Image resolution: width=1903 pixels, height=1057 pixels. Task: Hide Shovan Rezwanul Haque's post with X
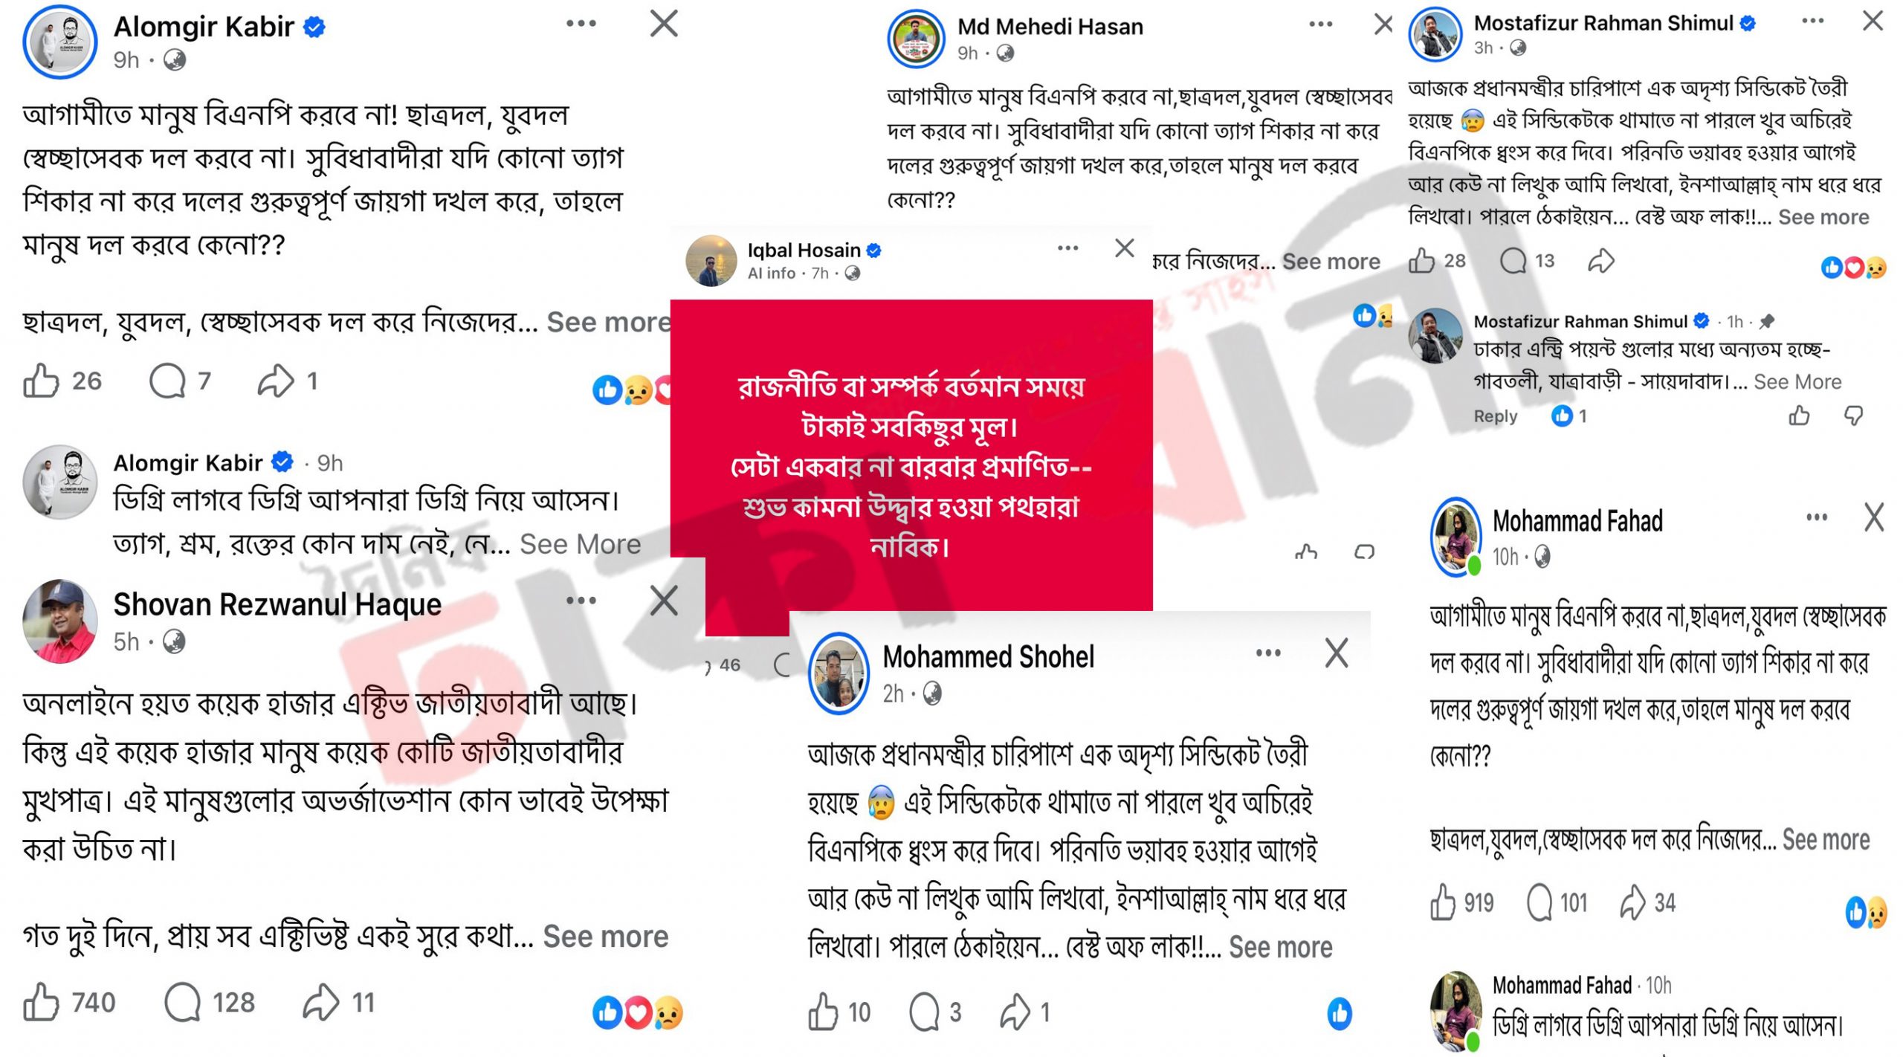pos(664,601)
